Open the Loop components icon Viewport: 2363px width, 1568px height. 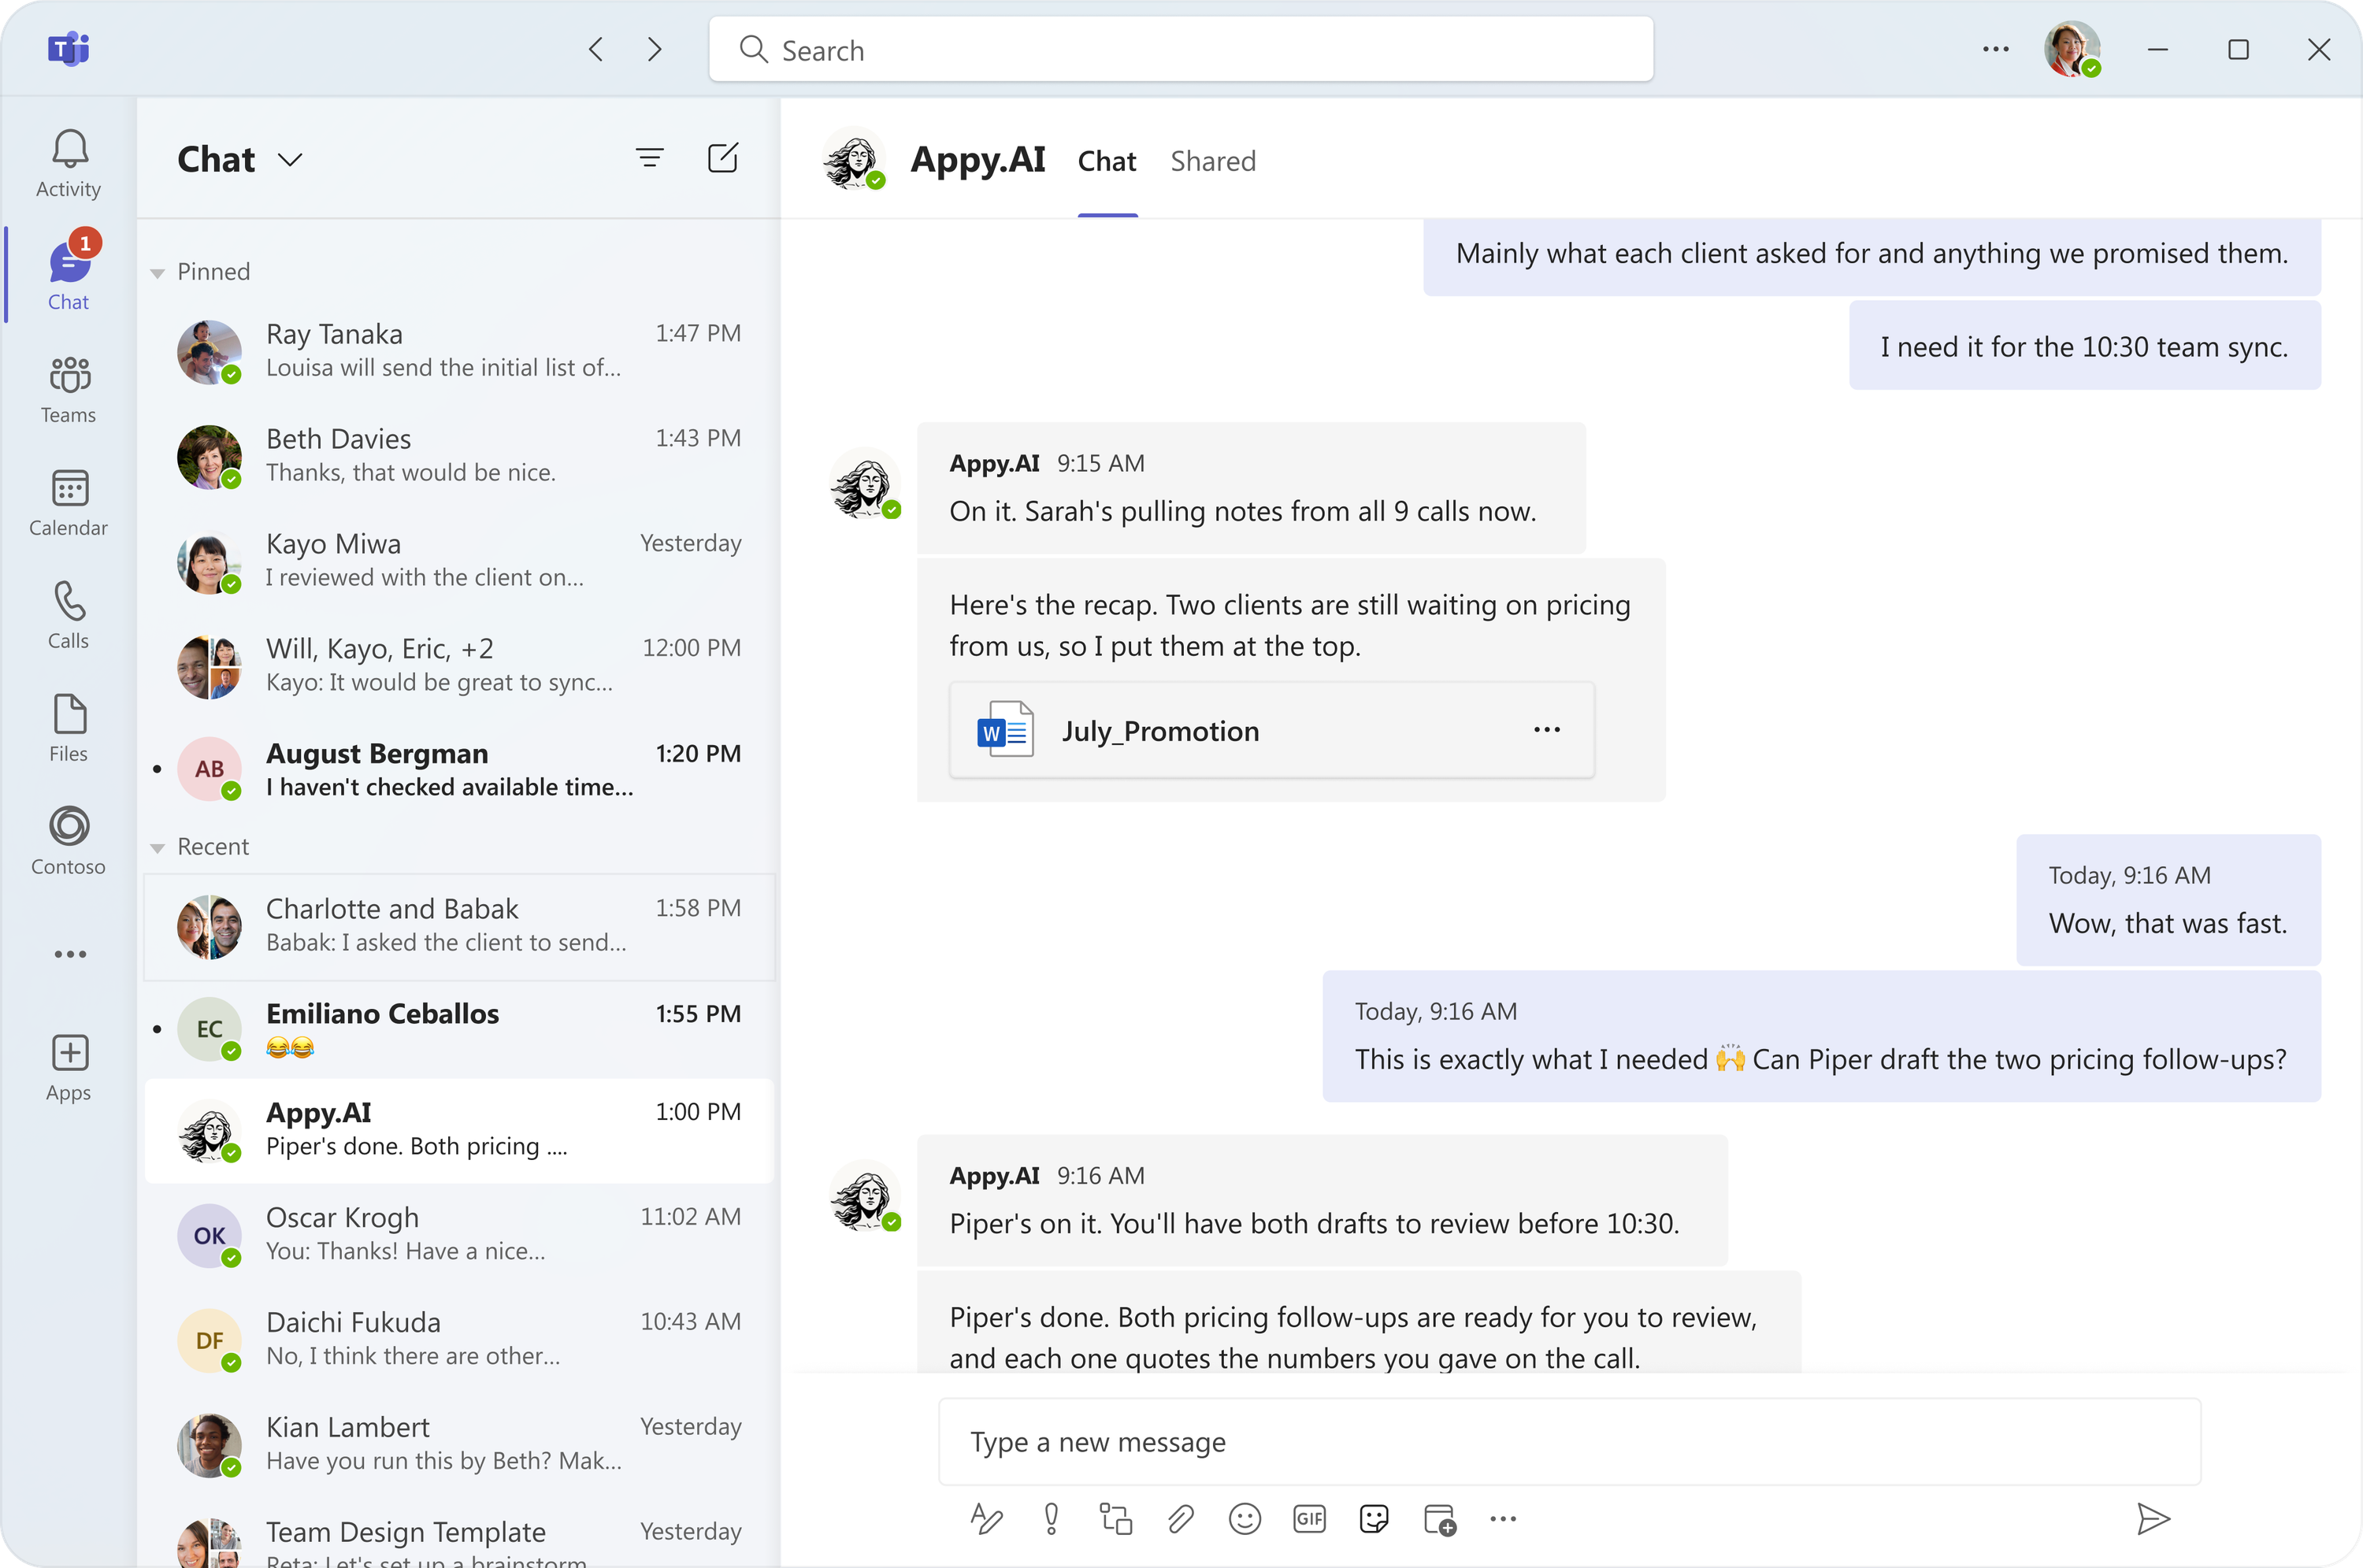1115,1519
